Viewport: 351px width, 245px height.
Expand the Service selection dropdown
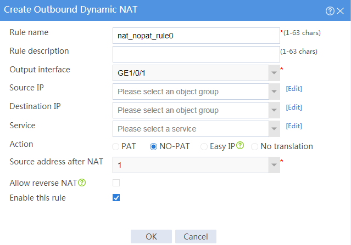(274, 129)
